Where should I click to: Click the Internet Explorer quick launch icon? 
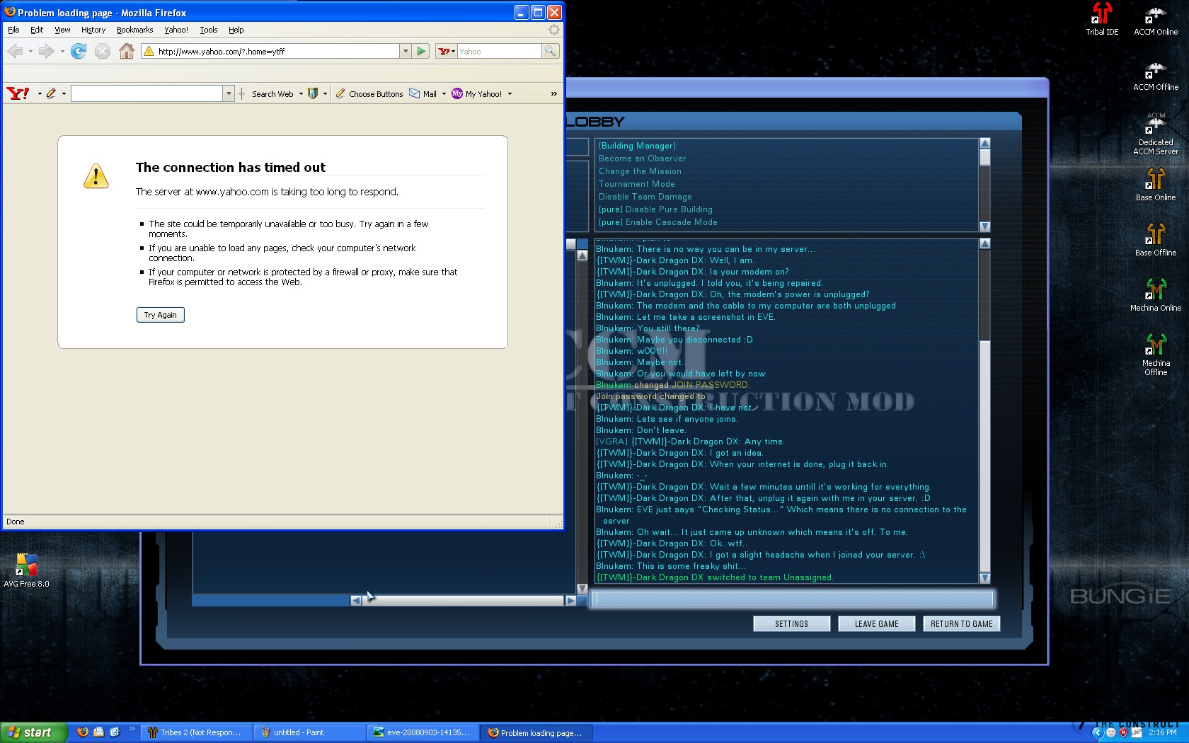[115, 732]
